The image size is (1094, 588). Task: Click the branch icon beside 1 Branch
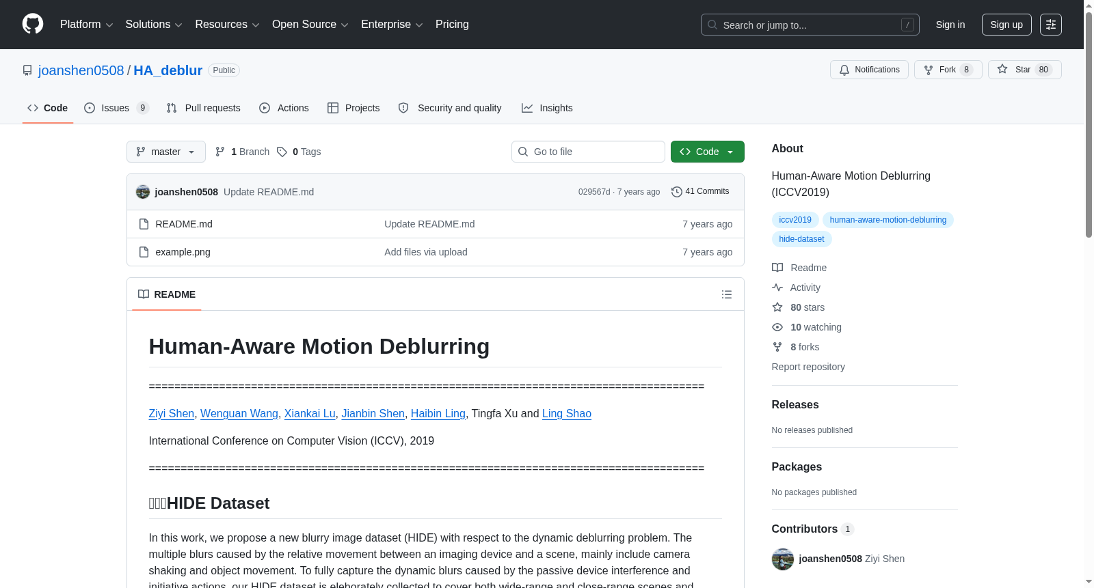point(220,152)
